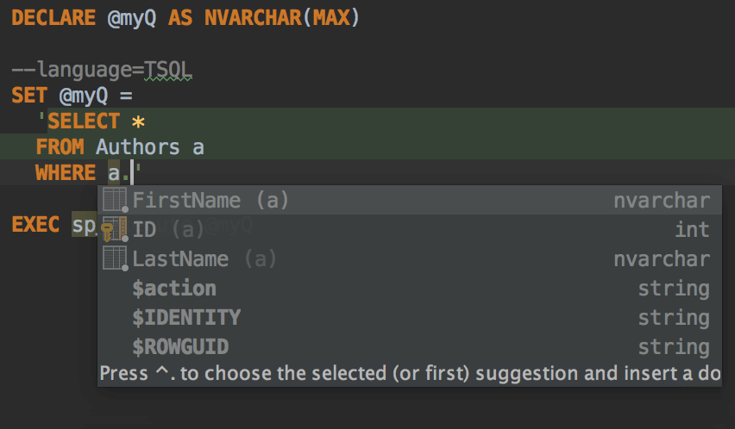Click the --language=TSQL comment
This screenshot has height=429, width=735.
click(102, 70)
